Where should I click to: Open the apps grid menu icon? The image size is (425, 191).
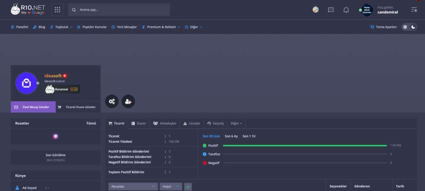(57, 10)
